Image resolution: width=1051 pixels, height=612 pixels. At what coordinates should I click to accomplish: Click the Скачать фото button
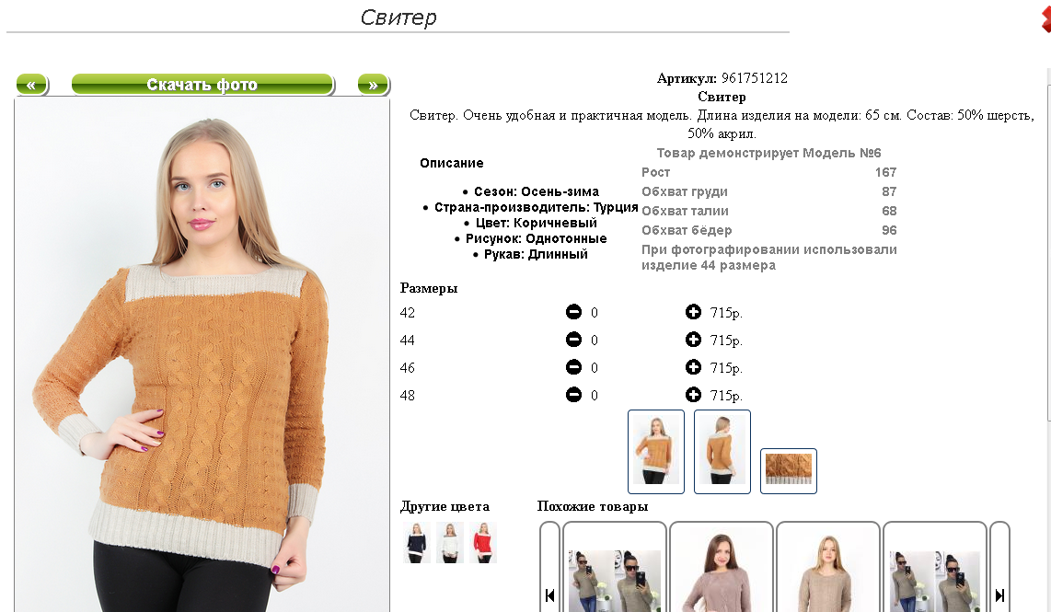[202, 85]
